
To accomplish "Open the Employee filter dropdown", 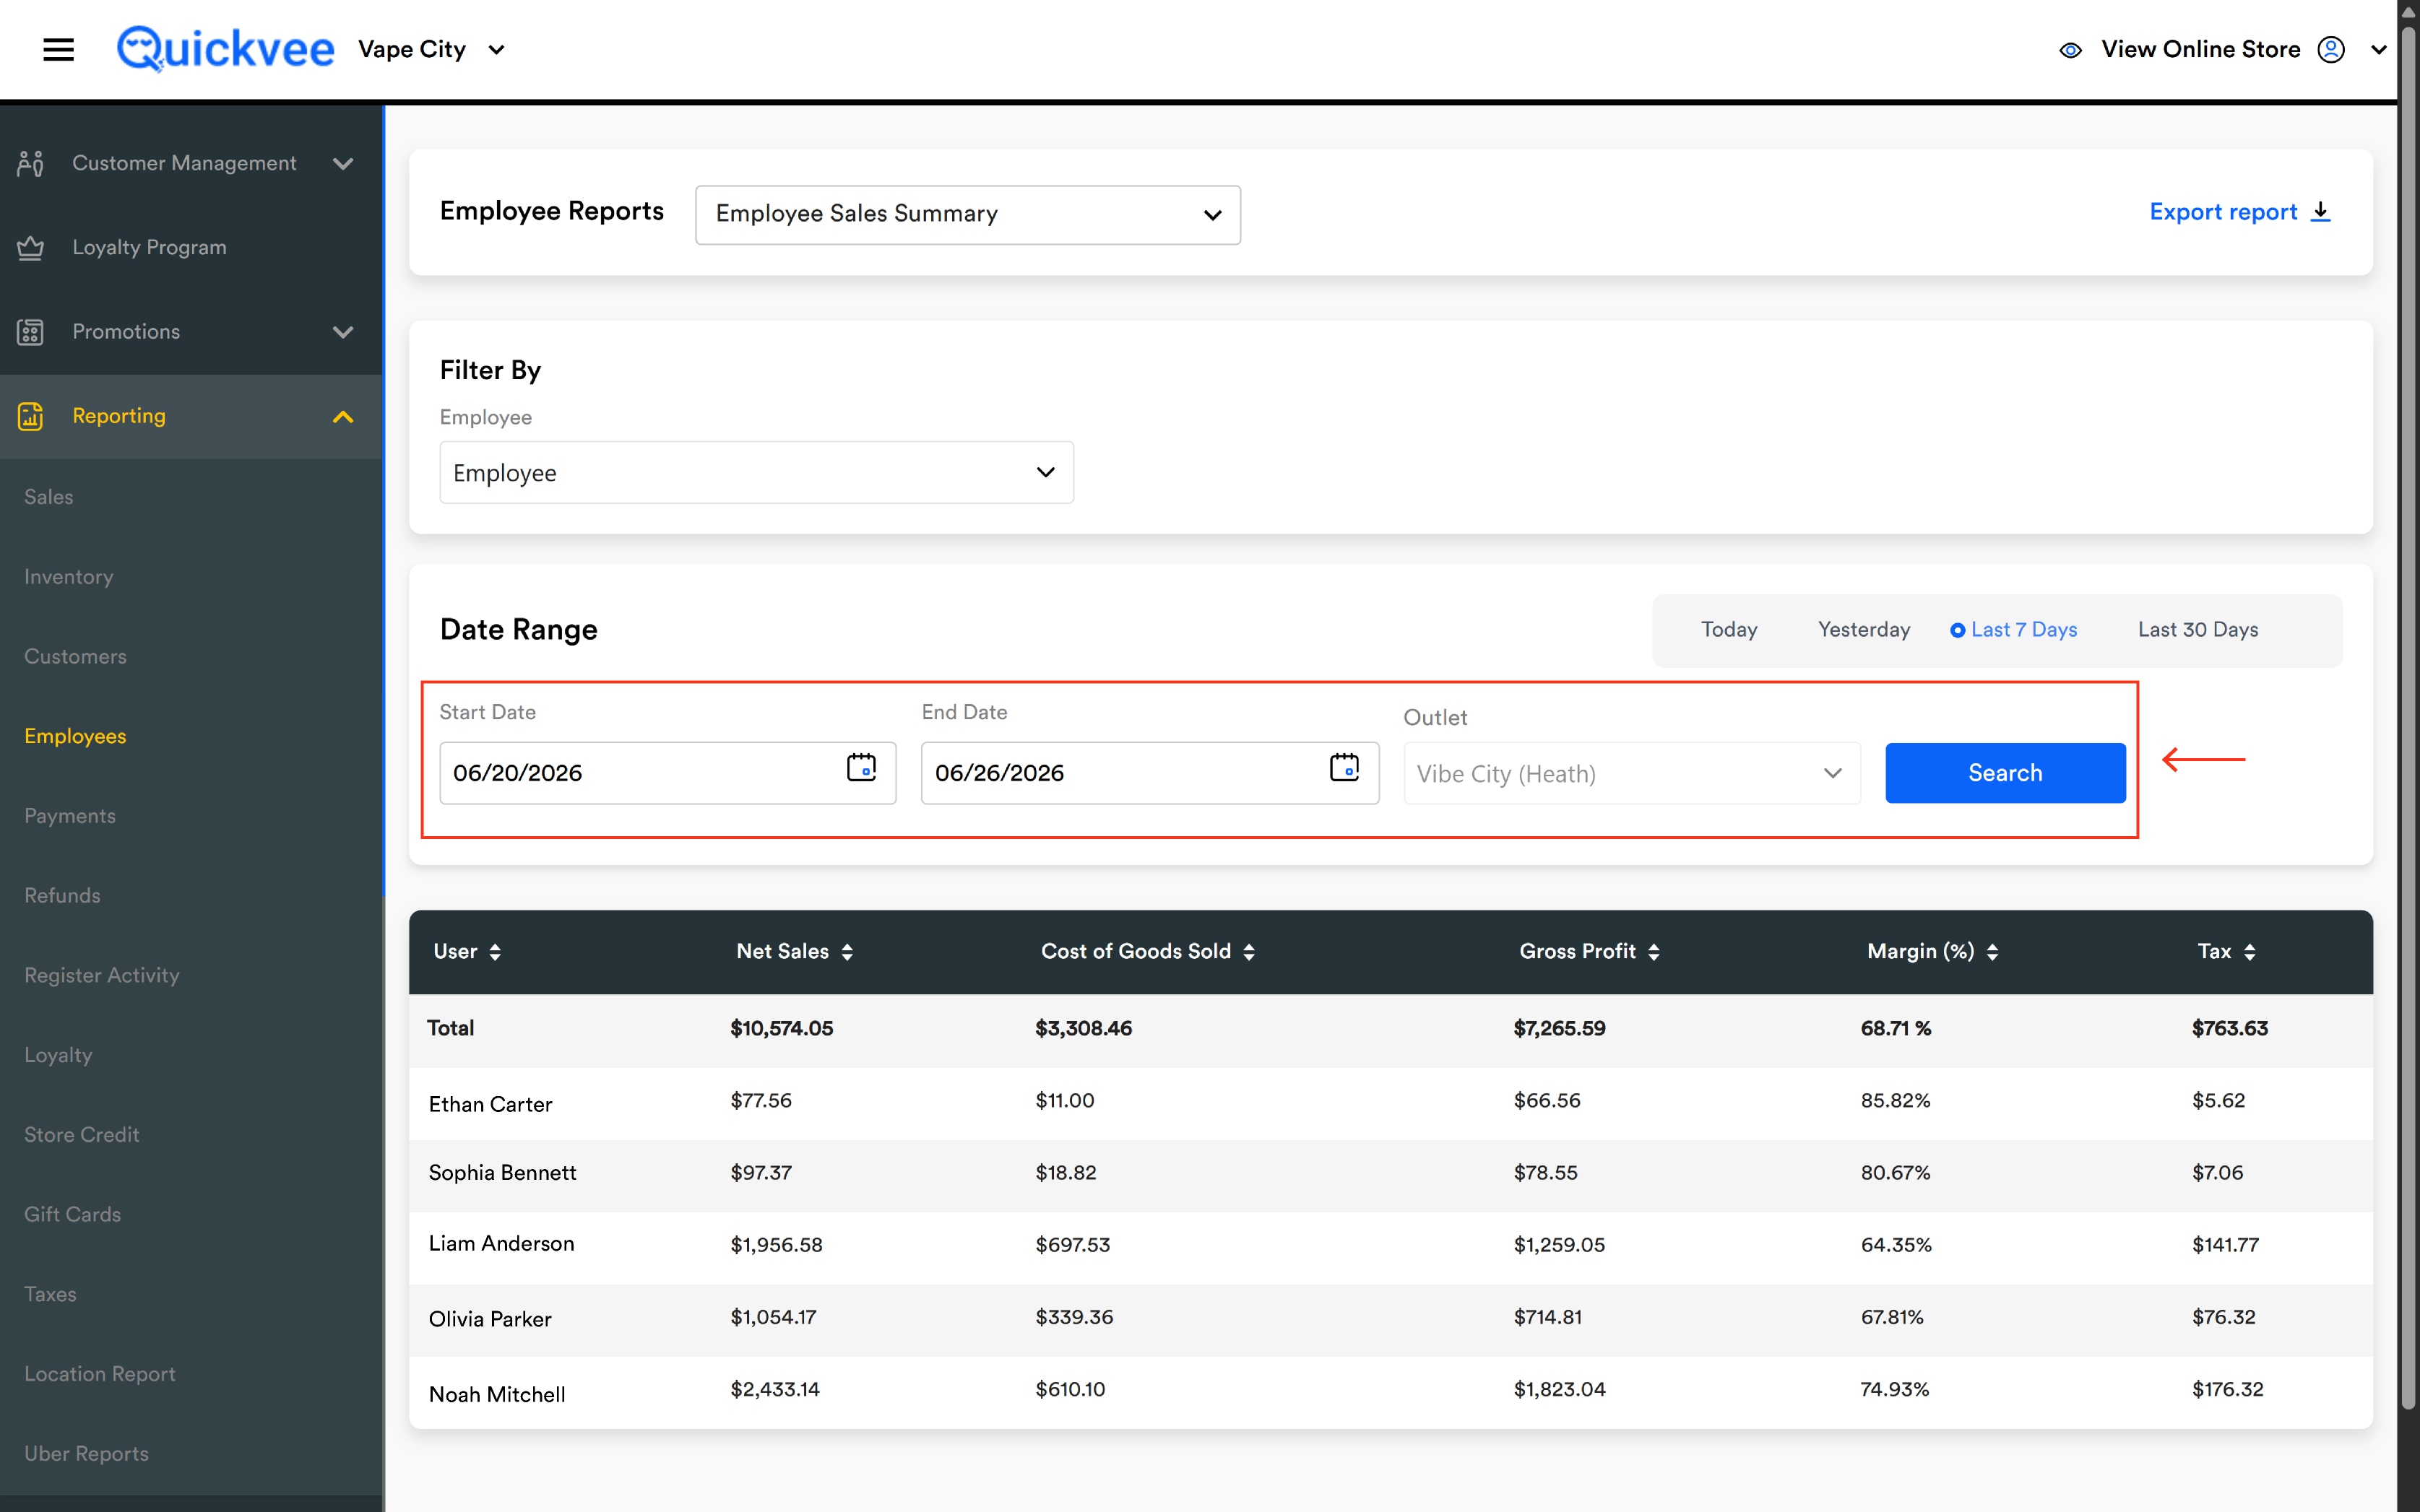I will tap(756, 472).
